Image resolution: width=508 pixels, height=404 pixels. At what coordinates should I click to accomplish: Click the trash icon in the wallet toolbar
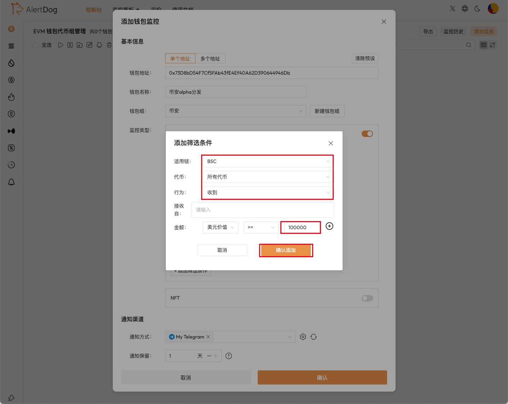pyautogui.click(x=109, y=45)
